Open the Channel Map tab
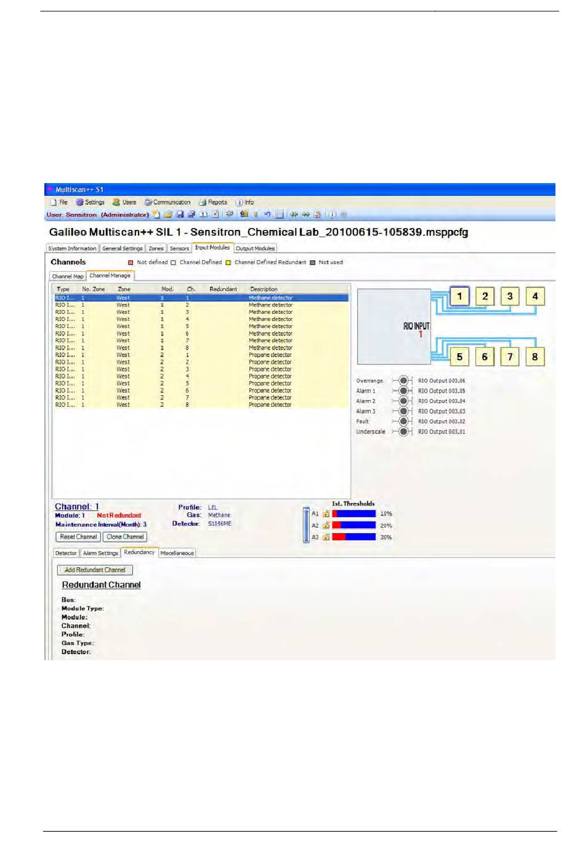Image resolution: width=585 pixels, height=855 pixels. click(68, 276)
